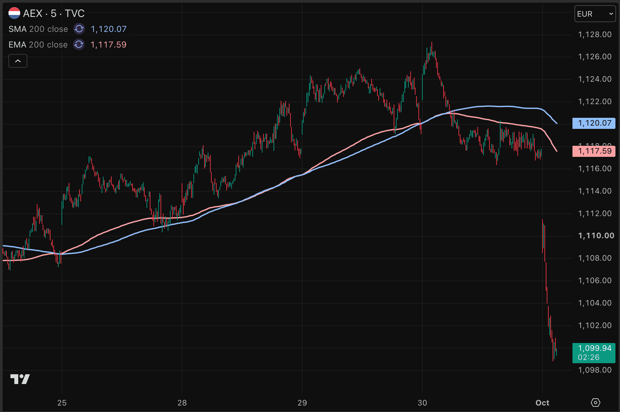Open the TradingView logo link
The height and width of the screenshot is (412, 620).
(20, 379)
